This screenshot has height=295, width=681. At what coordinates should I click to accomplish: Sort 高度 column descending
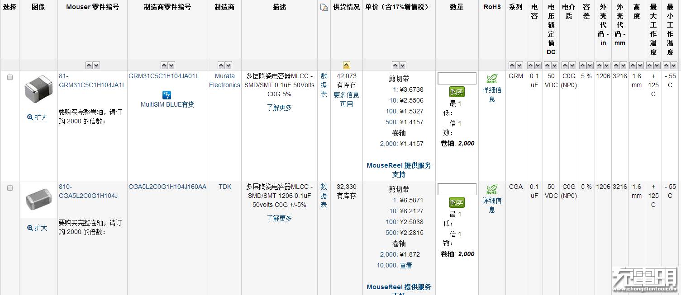640,66
